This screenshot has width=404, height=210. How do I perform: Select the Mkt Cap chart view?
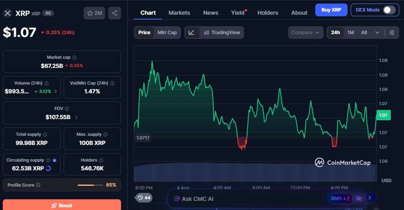[167, 33]
